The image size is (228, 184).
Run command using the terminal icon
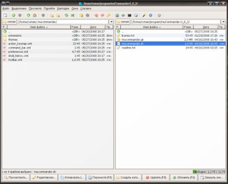[130, 15]
